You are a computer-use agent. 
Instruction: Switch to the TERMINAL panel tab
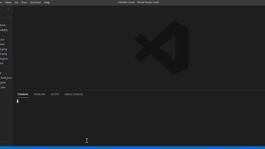pyautogui.click(x=23, y=94)
